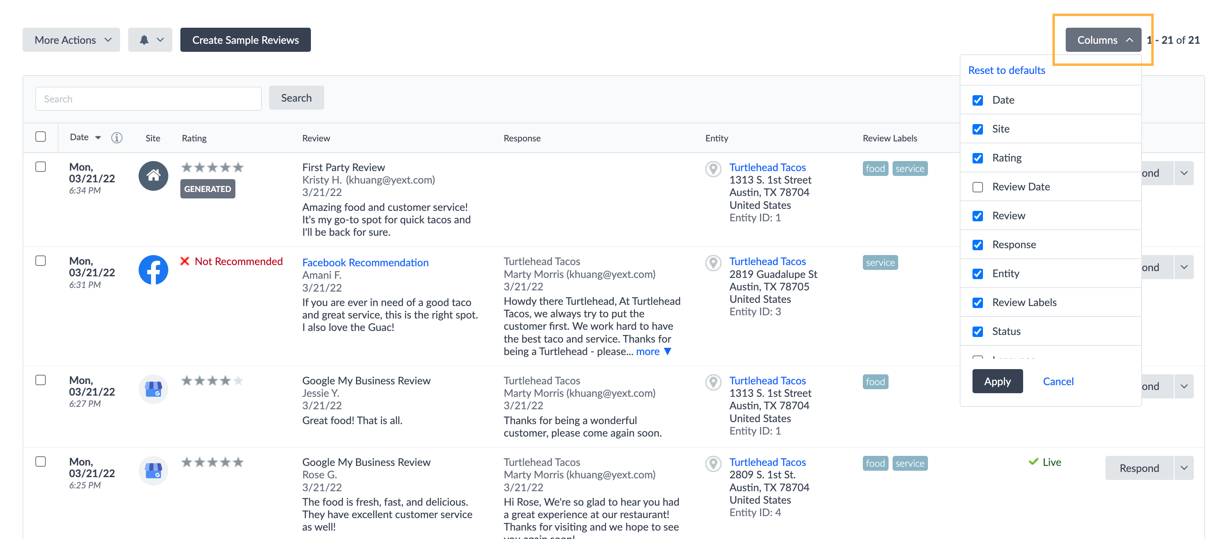
Task: Click location pin beside 2809 S. 1st St.
Action: 713,463
